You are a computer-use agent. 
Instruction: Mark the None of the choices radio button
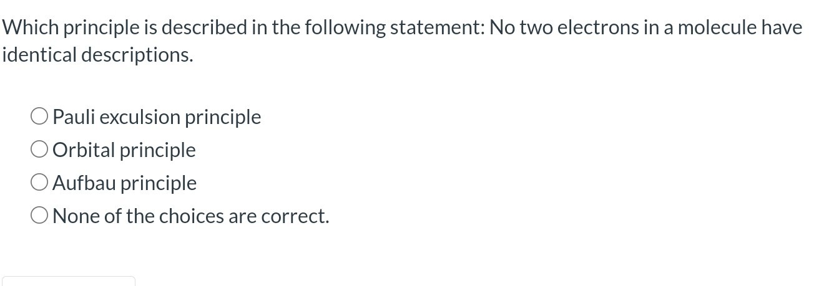point(39,215)
